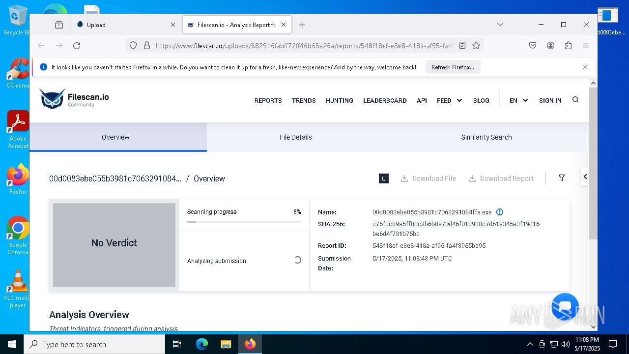Screen dimensions: 629x354
Task: Open the chat support bubble
Action: click(565, 306)
